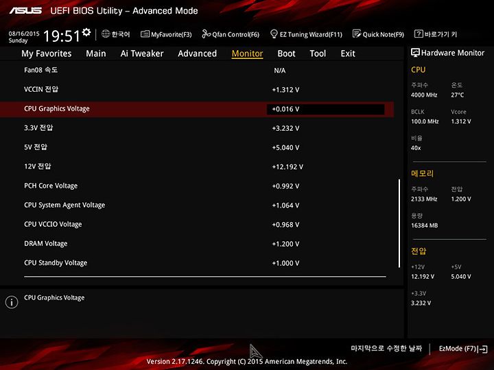The height and width of the screenshot is (370, 494).
Task: Switch to EzMode (F7)
Action: [463, 349]
